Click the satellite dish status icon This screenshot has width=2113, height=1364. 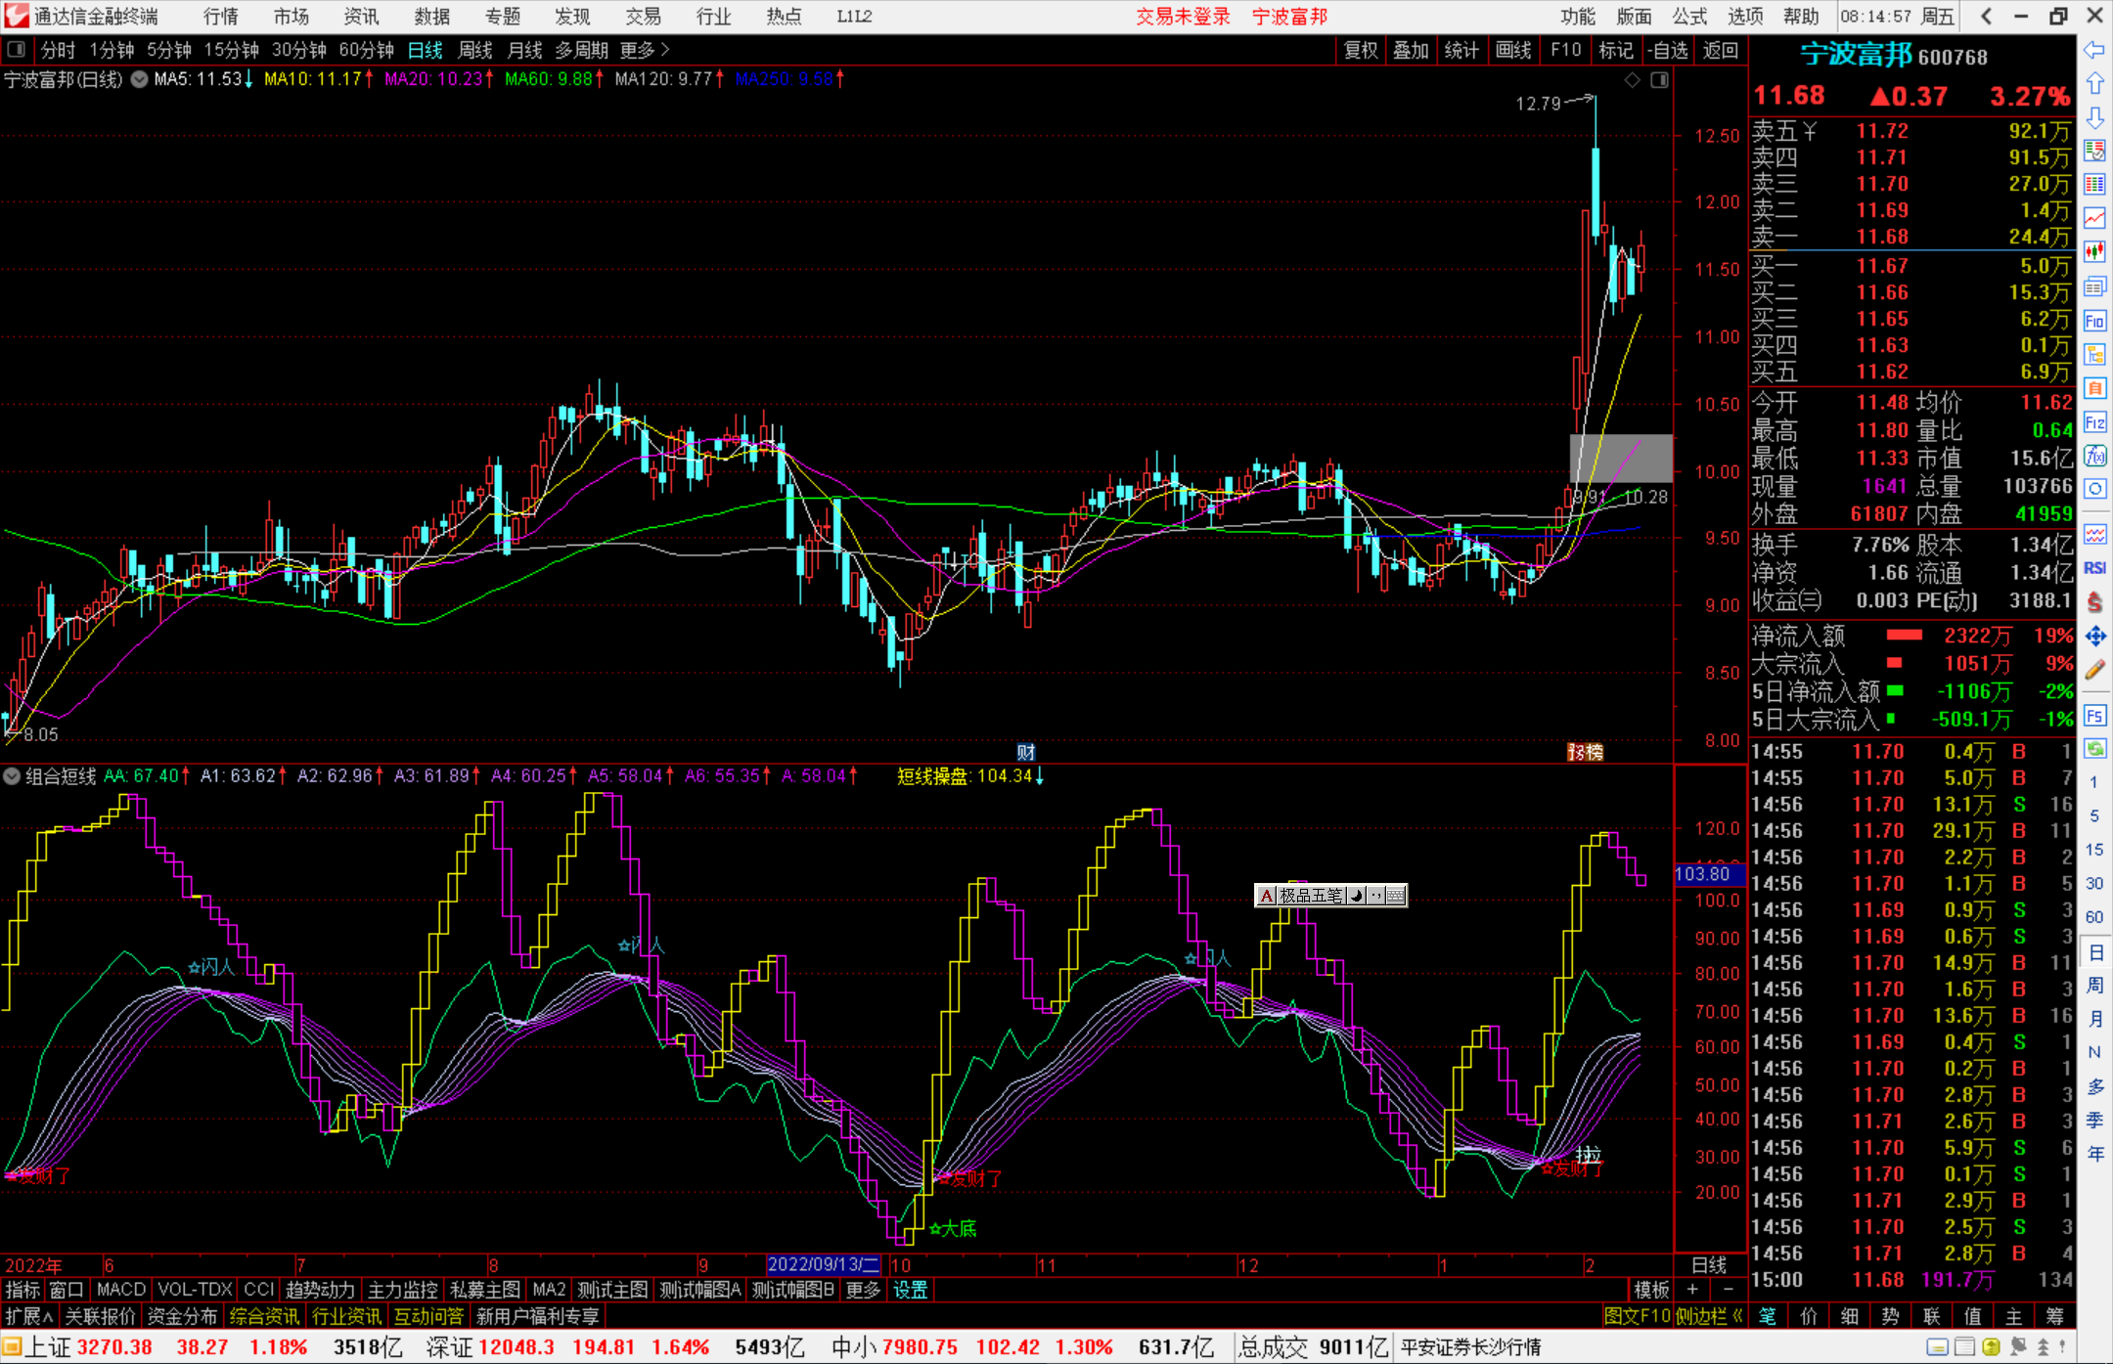pyautogui.click(x=2017, y=1347)
